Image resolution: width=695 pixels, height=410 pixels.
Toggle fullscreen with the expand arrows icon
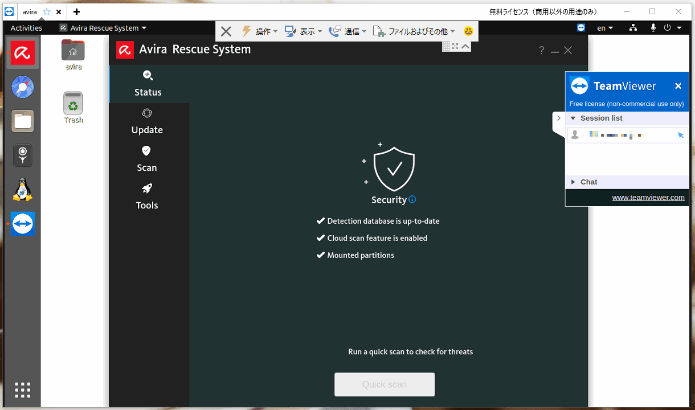click(455, 46)
